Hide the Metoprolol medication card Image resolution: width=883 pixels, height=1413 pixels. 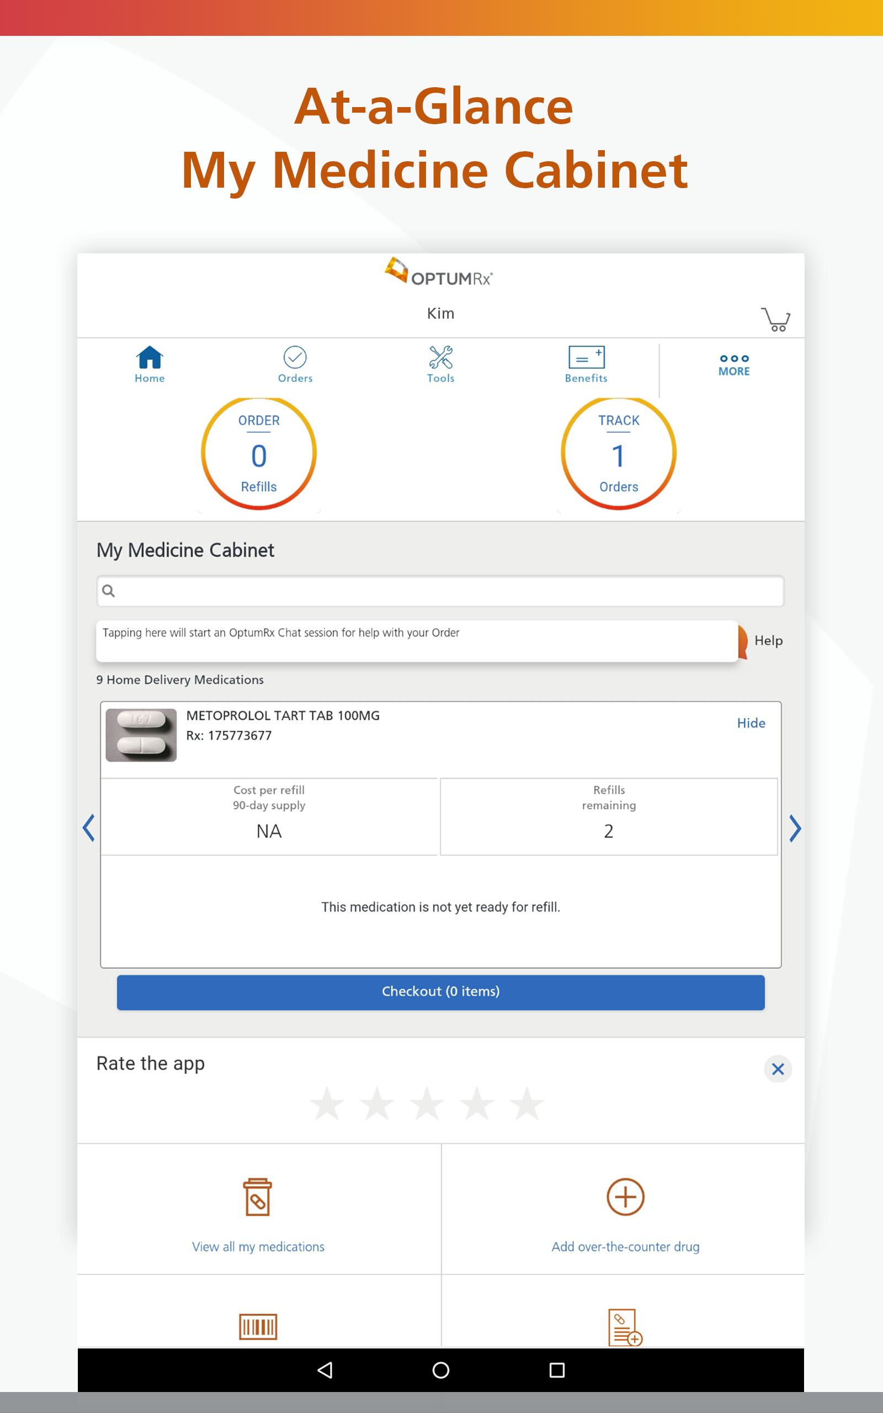[x=751, y=723]
